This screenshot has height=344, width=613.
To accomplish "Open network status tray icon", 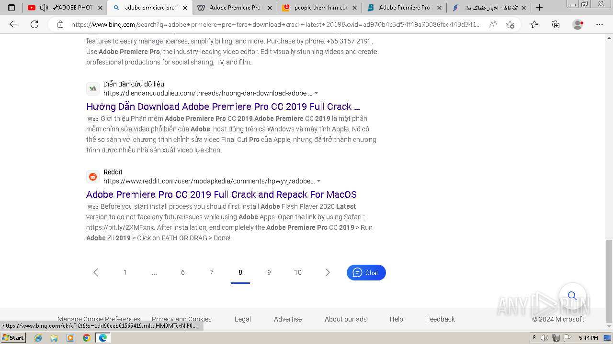I will pyautogui.click(x=556, y=338).
